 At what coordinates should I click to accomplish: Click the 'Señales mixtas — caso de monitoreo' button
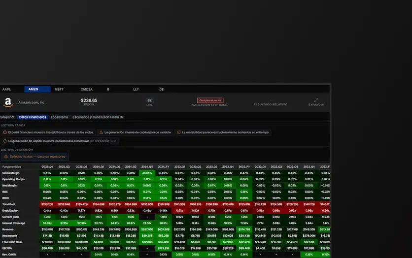(34, 157)
